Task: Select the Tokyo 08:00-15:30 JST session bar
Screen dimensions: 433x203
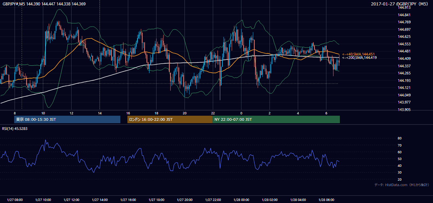Action: click(x=67, y=119)
